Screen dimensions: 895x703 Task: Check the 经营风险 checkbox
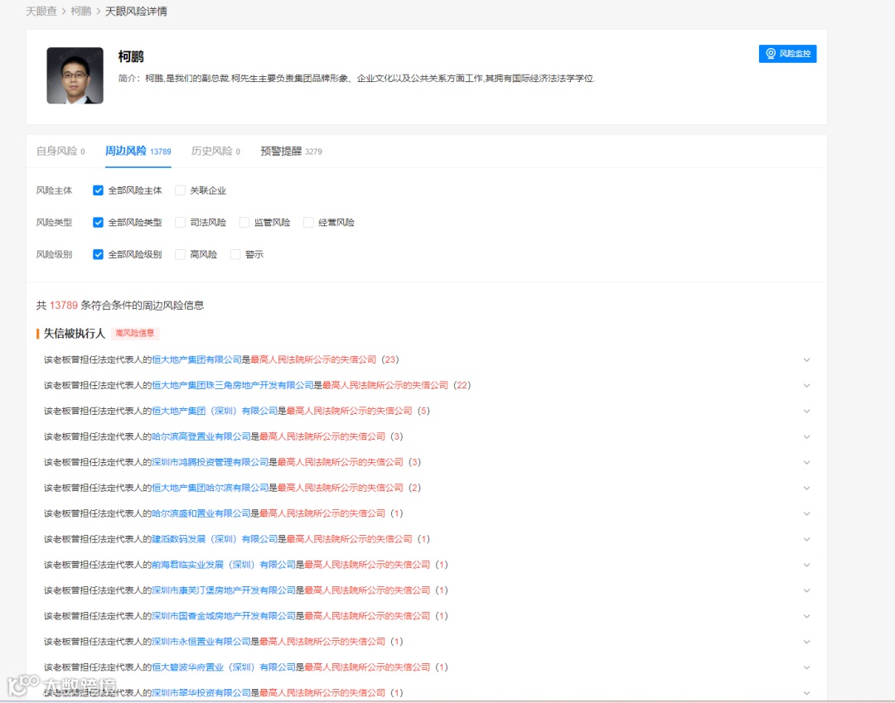click(x=308, y=223)
